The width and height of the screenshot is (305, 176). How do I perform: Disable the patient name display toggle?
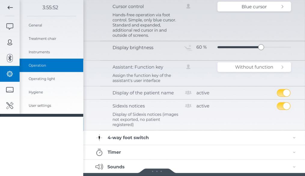(283, 93)
